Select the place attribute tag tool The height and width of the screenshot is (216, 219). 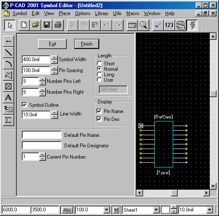pos(8,109)
